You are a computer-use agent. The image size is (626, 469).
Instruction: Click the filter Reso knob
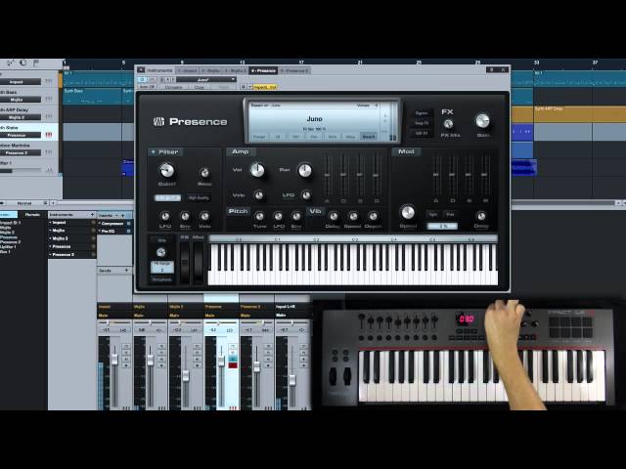point(204,173)
